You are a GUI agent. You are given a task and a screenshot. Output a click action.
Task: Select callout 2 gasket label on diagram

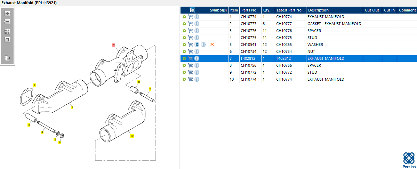(x=34, y=85)
